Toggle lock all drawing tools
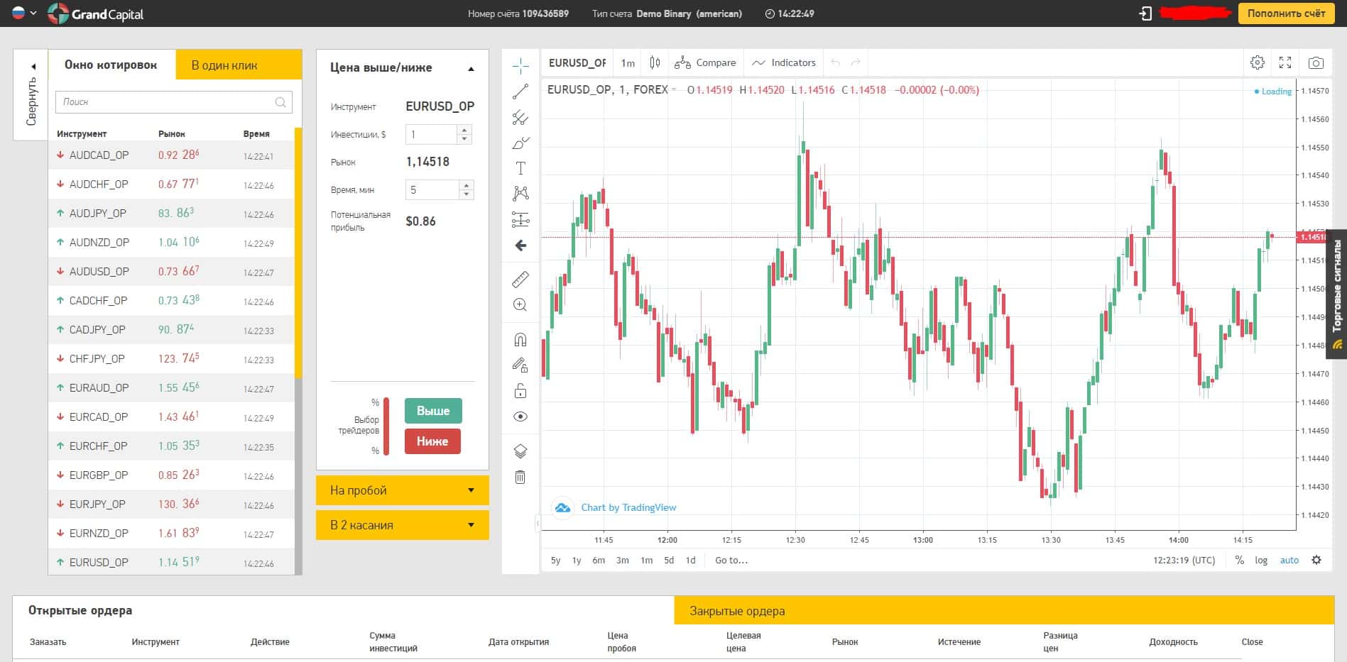Viewport: 1347px width, 662px height. click(x=520, y=391)
